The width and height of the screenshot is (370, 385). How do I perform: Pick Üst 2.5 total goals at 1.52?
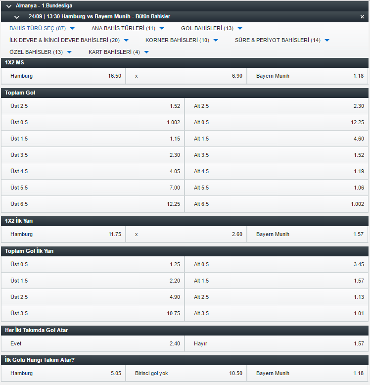pyautogui.click(x=93, y=106)
